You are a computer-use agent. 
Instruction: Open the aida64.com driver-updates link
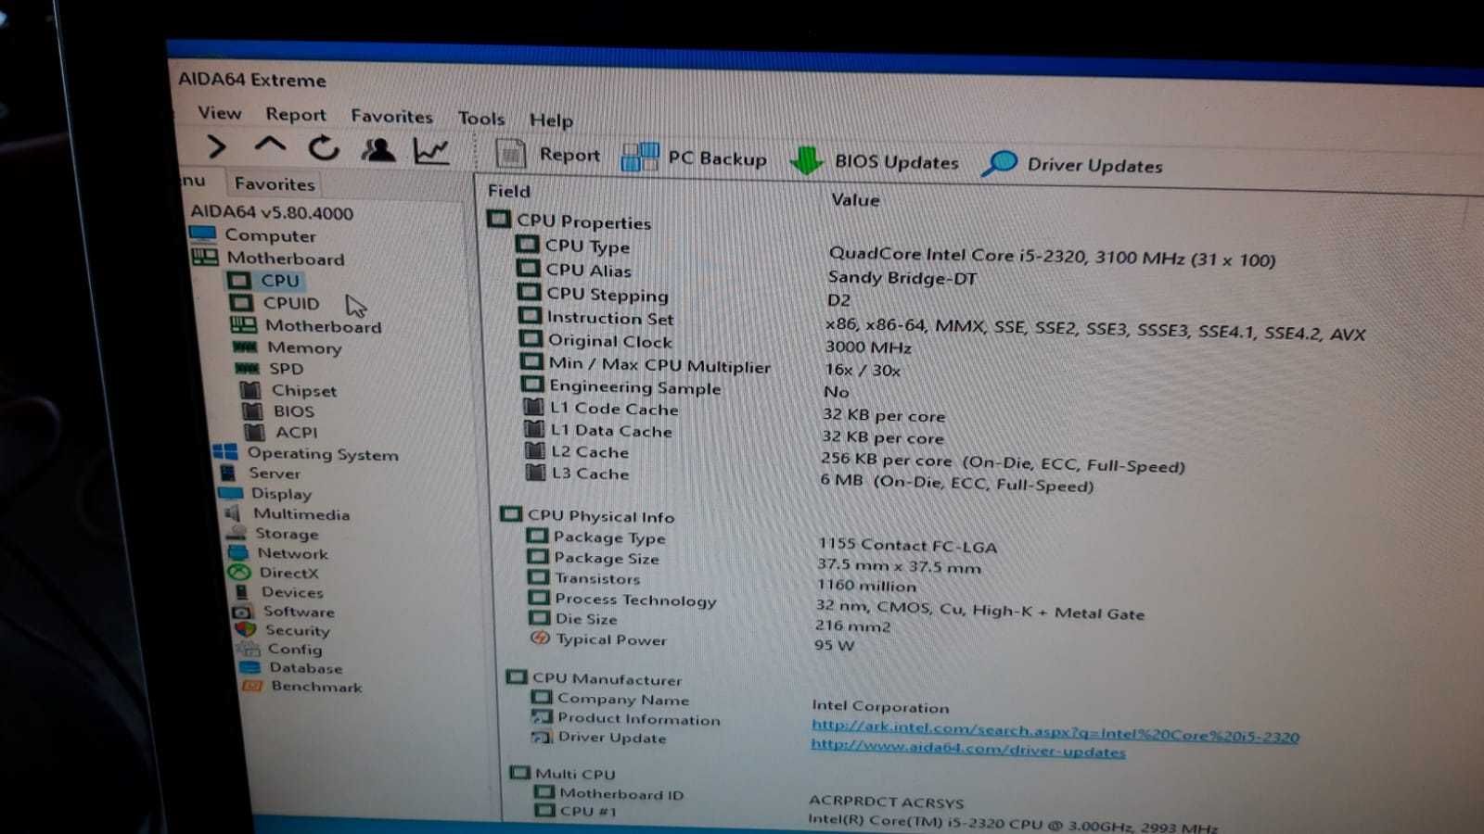pos(967,748)
